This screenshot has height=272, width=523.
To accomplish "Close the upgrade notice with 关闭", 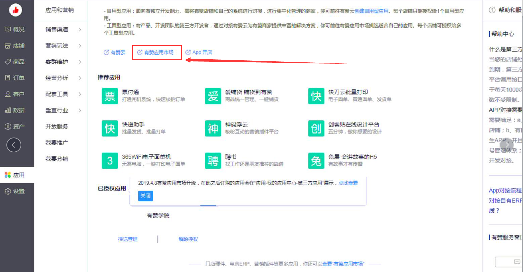I will click(x=146, y=196).
